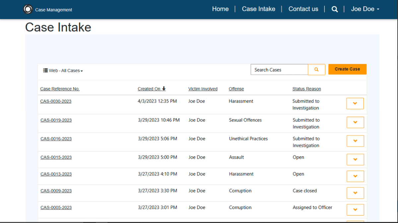Open case CAS-0019-2023 details link
Image resolution: width=398 pixels, height=223 pixels.
(x=56, y=120)
